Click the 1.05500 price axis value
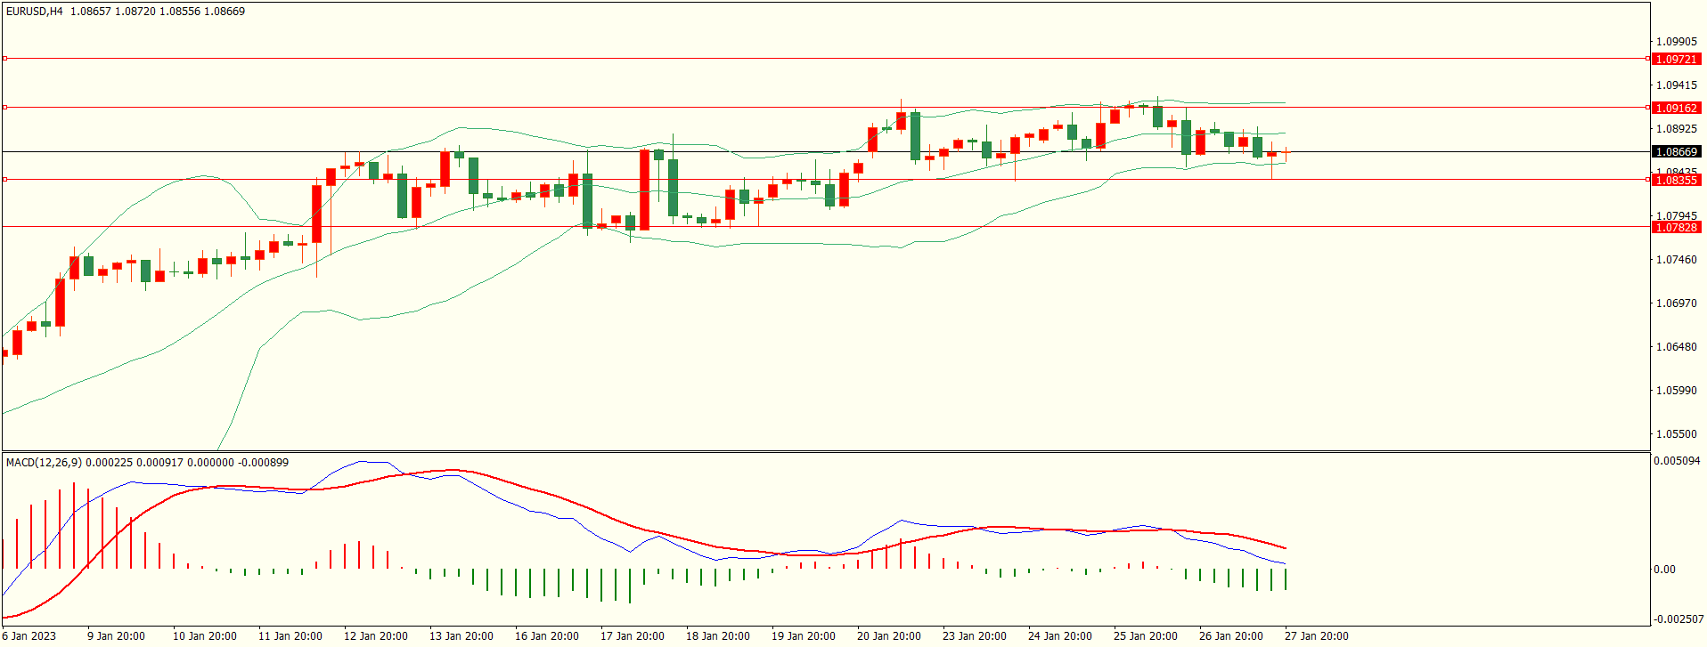1707x647 pixels. tap(1676, 434)
